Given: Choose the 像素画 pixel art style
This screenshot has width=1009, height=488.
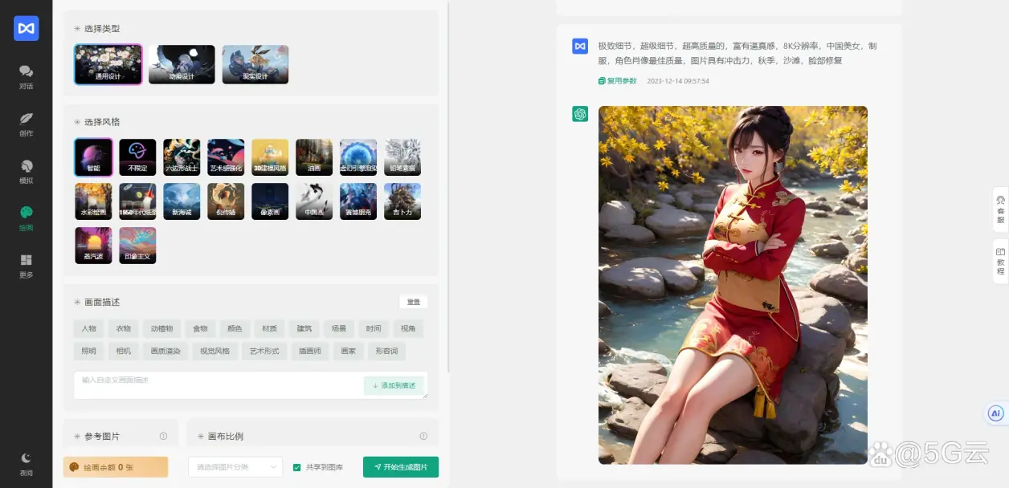Looking at the screenshot, I should point(270,201).
